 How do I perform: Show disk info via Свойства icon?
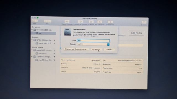pos(144,22)
